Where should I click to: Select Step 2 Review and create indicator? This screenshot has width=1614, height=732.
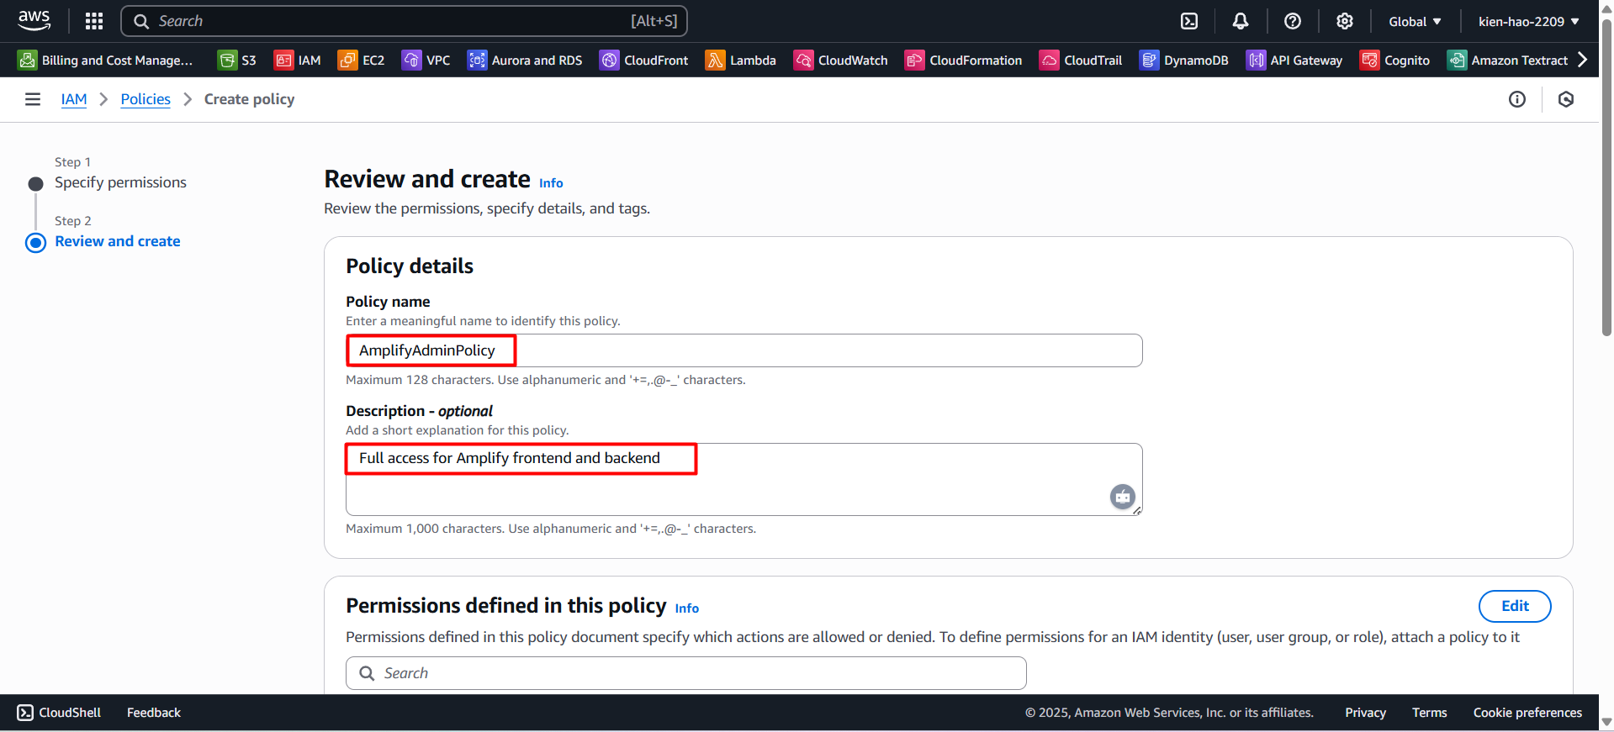coord(36,243)
